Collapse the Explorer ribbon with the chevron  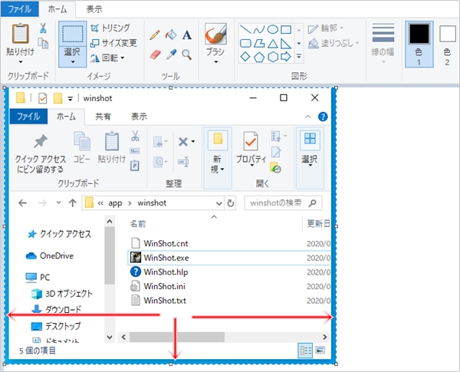tap(308, 117)
